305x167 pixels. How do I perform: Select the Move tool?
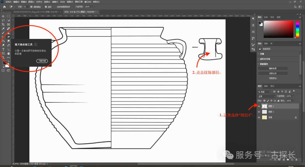(3, 16)
